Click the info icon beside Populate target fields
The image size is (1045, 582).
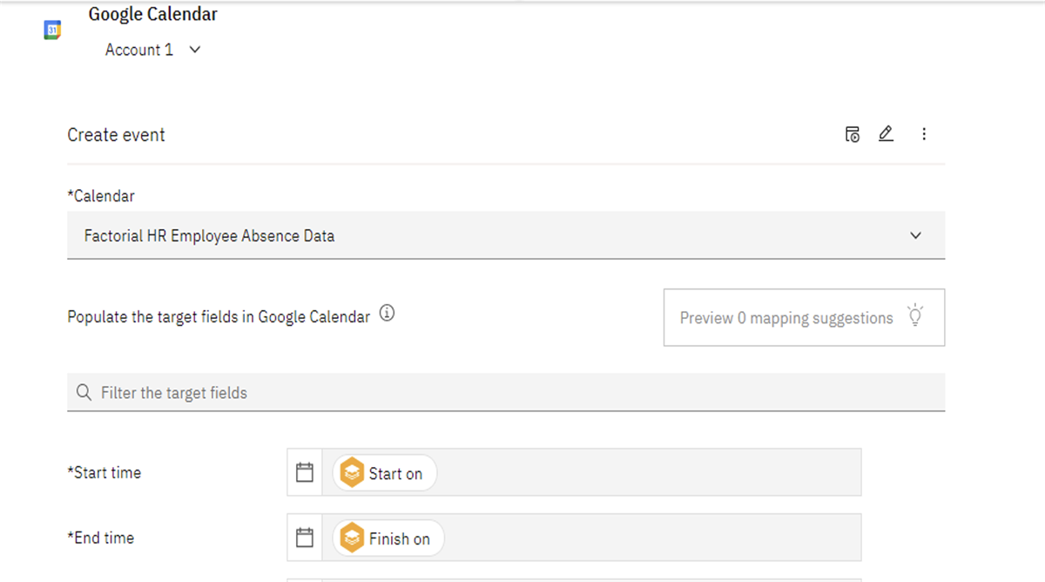[388, 315]
